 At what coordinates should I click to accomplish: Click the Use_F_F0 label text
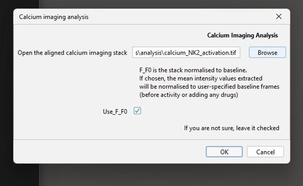coord(115,112)
